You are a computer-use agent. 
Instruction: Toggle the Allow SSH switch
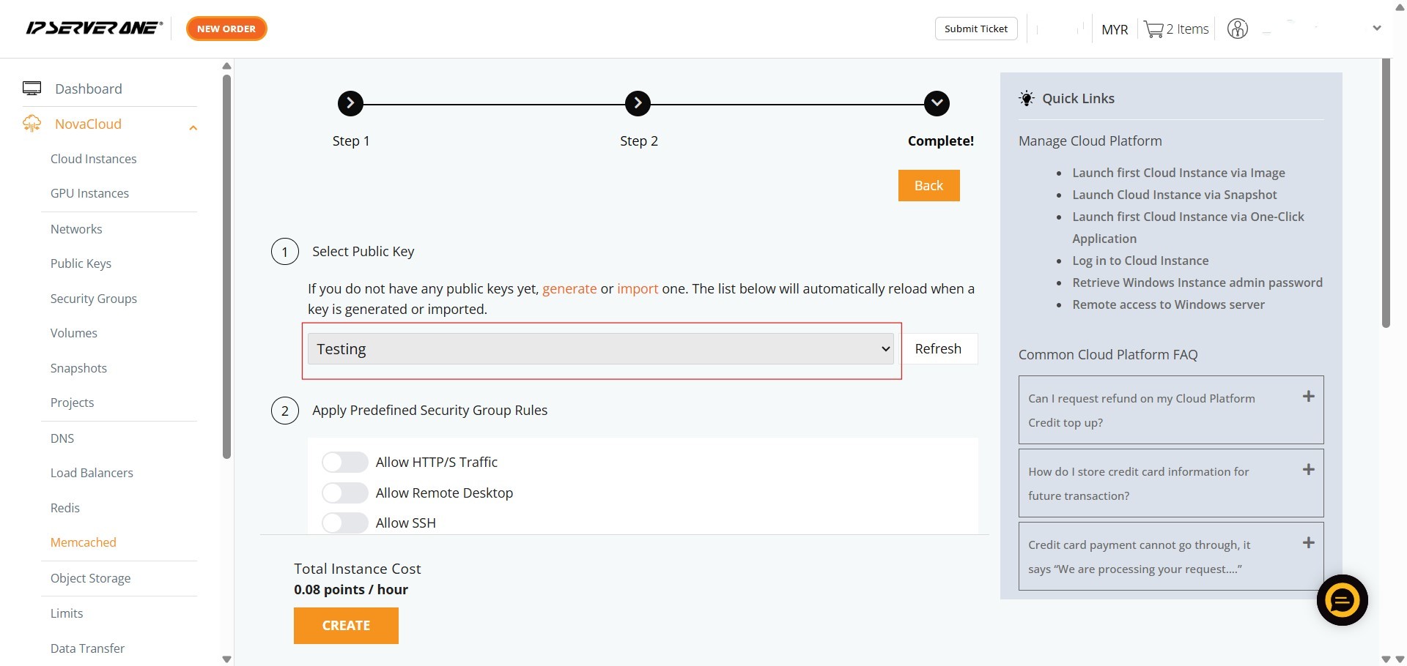coord(344,523)
